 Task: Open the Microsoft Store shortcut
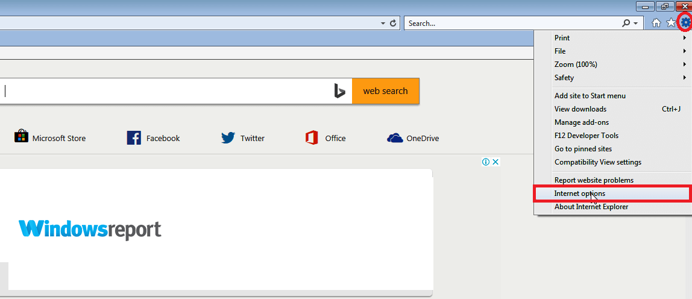point(50,137)
